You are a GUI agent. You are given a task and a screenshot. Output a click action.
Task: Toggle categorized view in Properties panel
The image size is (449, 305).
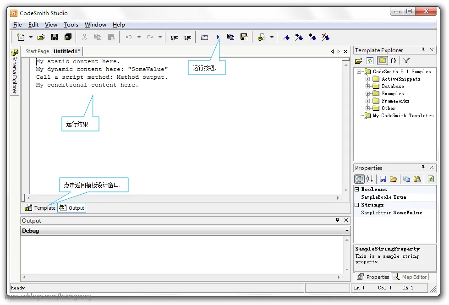point(360,179)
